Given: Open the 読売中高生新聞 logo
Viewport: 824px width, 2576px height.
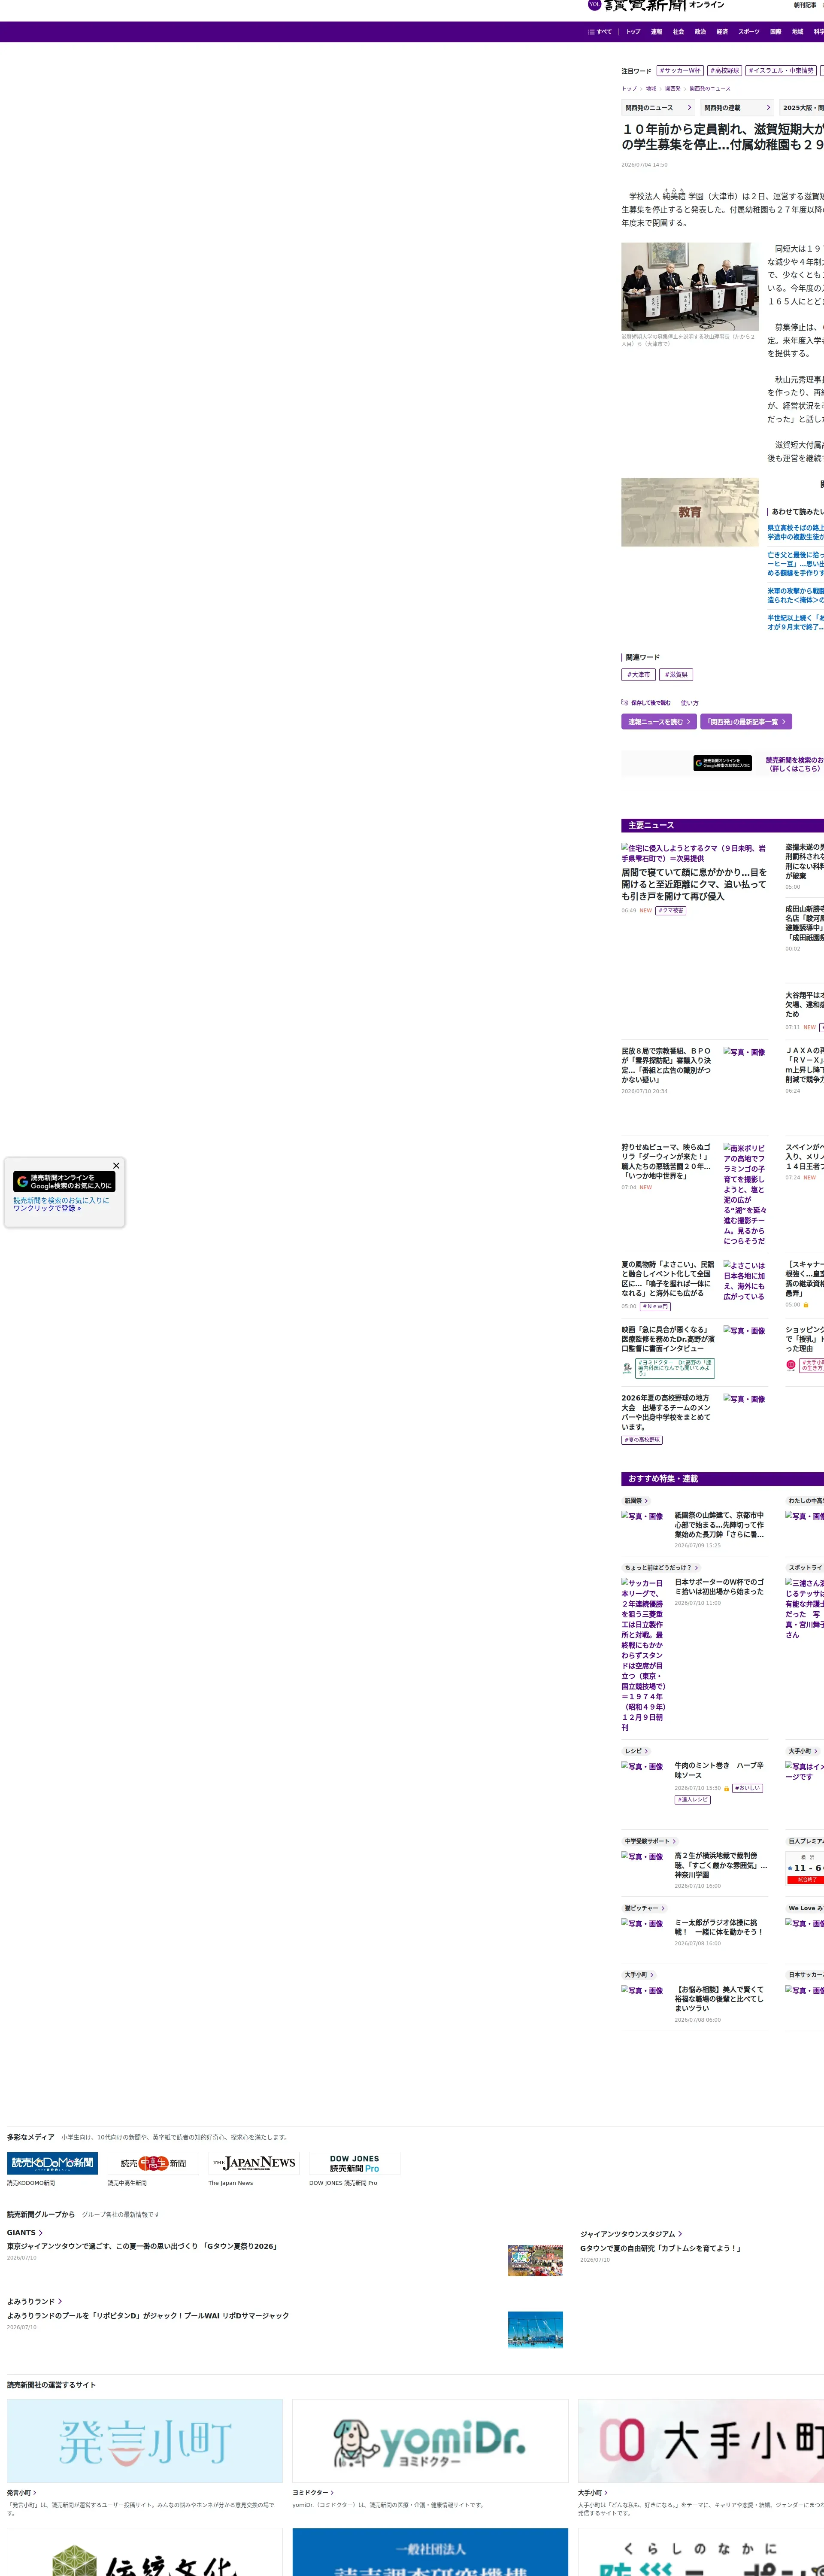Looking at the screenshot, I should (x=153, y=2163).
